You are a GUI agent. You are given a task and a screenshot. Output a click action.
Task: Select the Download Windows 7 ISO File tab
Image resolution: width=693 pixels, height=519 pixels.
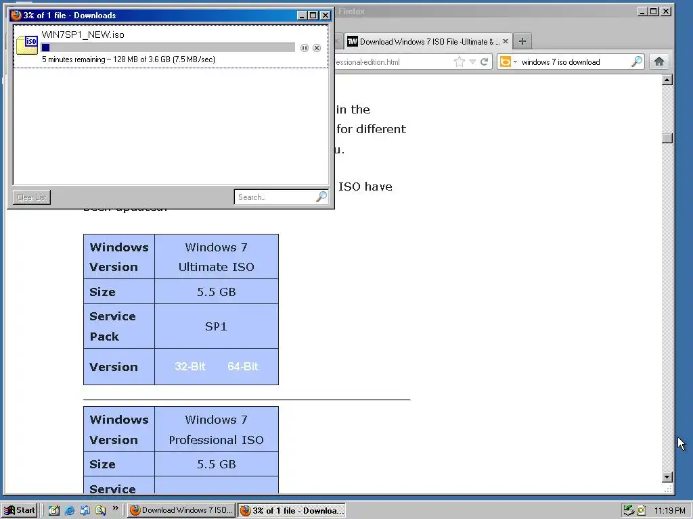(426, 41)
